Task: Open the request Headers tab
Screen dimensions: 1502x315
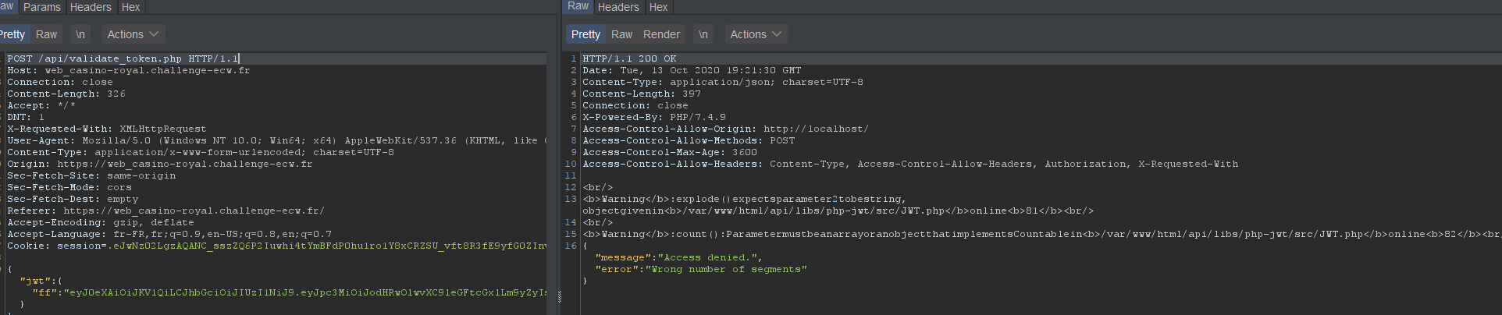Action: (91, 7)
